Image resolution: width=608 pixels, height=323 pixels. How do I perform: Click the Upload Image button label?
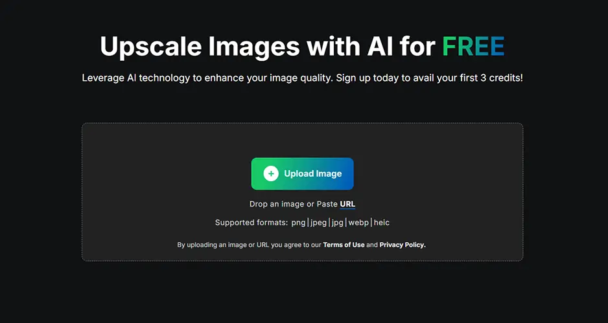[x=313, y=173]
